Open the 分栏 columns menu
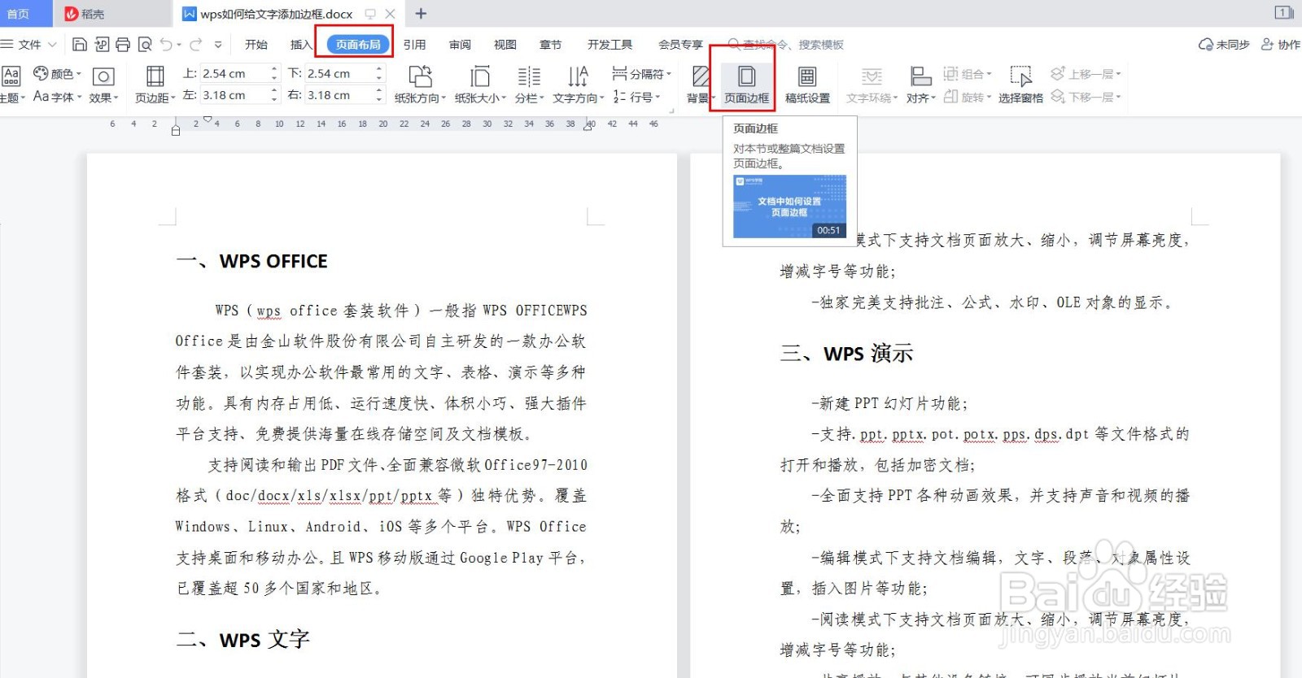1302x678 pixels. pyautogui.click(x=529, y=85)
